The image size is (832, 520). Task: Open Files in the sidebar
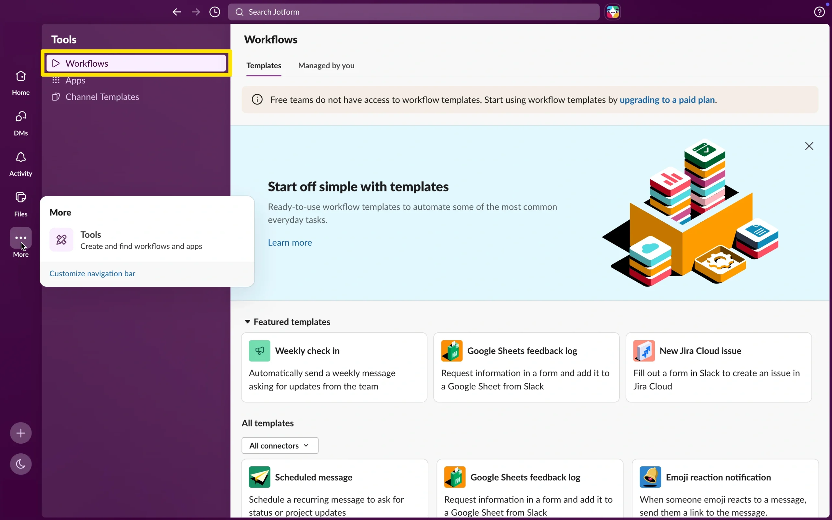(x=20, y=204)
